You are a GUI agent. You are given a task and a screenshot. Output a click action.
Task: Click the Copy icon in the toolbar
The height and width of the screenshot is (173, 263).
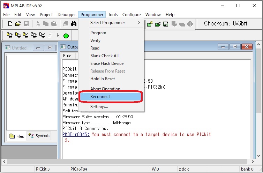coord(46,24)
